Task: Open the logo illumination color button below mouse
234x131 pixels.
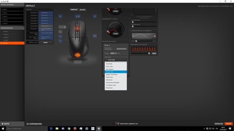Action: [x=78, y=62]
